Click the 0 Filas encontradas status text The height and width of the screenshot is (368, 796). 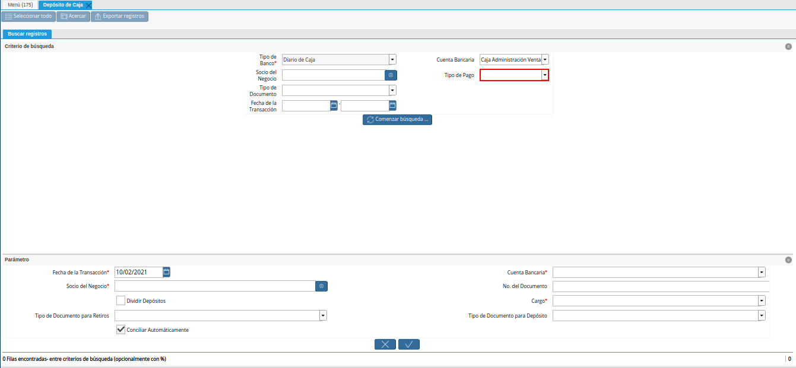coord(84,359)
